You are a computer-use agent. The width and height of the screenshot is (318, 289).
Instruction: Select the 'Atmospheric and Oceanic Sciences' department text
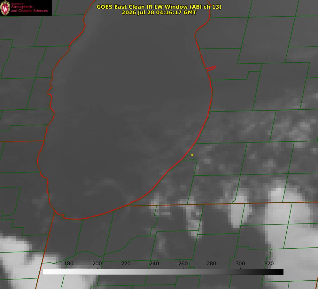click(x=29, y=9)
